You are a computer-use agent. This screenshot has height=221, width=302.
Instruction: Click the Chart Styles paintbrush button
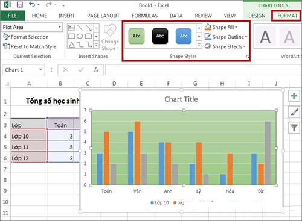pos(294,112)
